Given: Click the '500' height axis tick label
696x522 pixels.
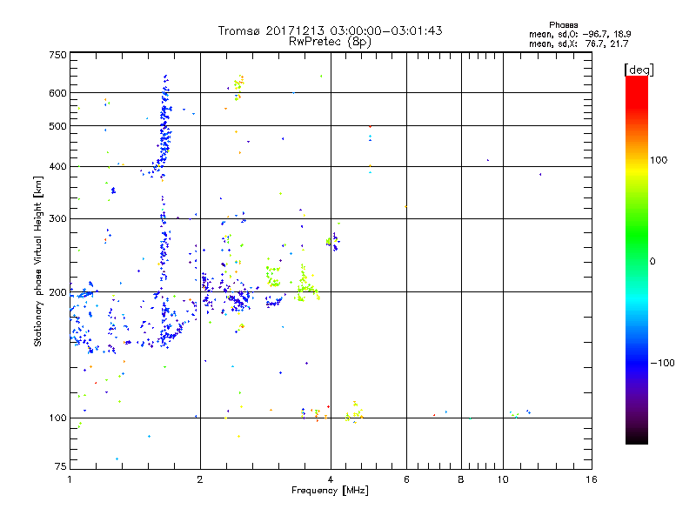Looking at the screenshot, I should click(x=57, y=126).
